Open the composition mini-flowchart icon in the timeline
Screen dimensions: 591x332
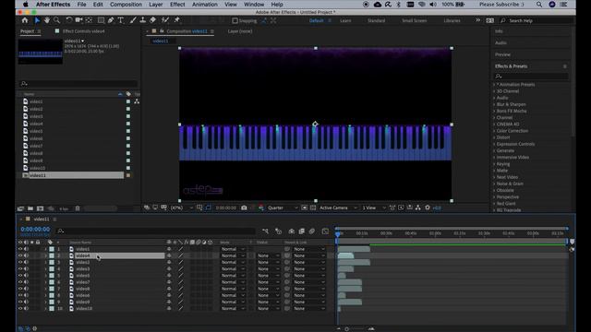pos(265,231)
